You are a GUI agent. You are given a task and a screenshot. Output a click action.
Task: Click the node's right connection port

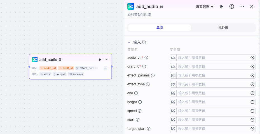[x=112, y=67]
